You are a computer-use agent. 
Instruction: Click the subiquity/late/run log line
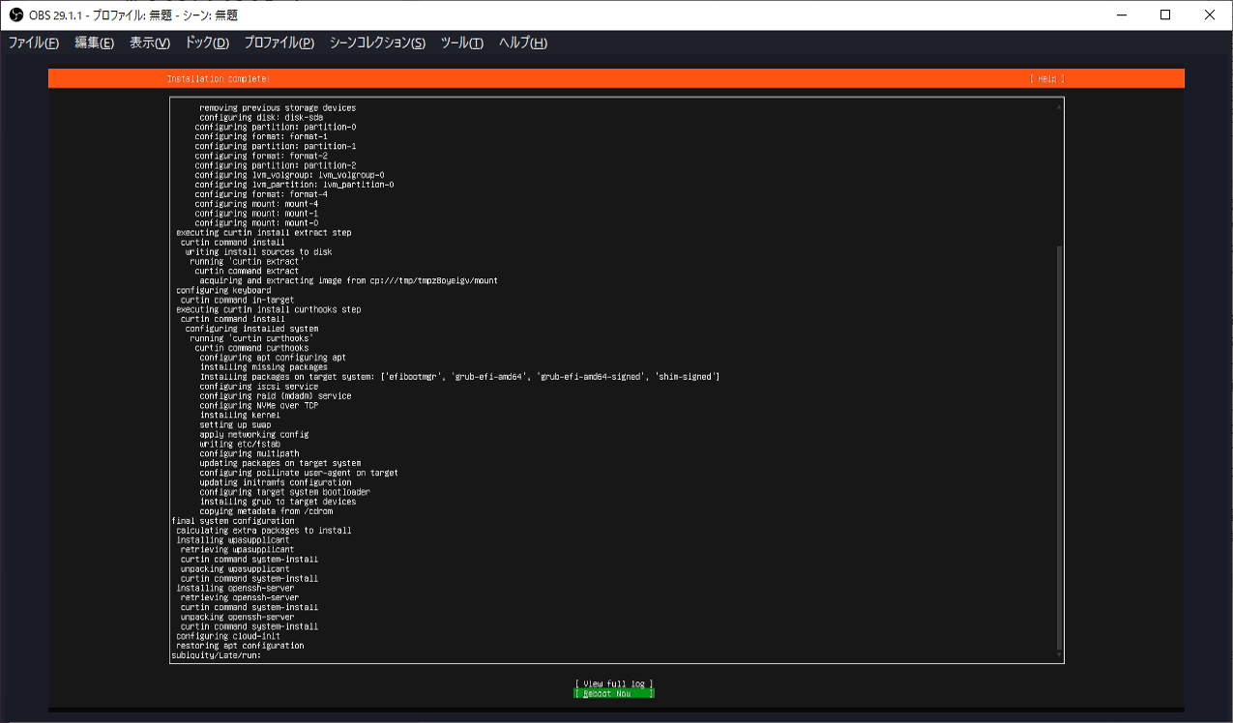(216, 654)
